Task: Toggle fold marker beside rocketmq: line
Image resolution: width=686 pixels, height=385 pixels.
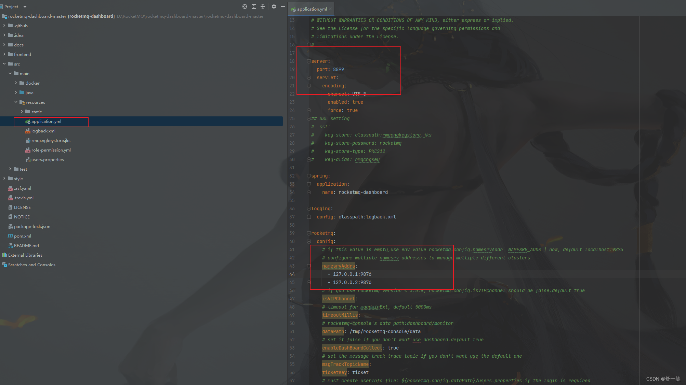Action: pyautogui.click(x=309, y=233)
